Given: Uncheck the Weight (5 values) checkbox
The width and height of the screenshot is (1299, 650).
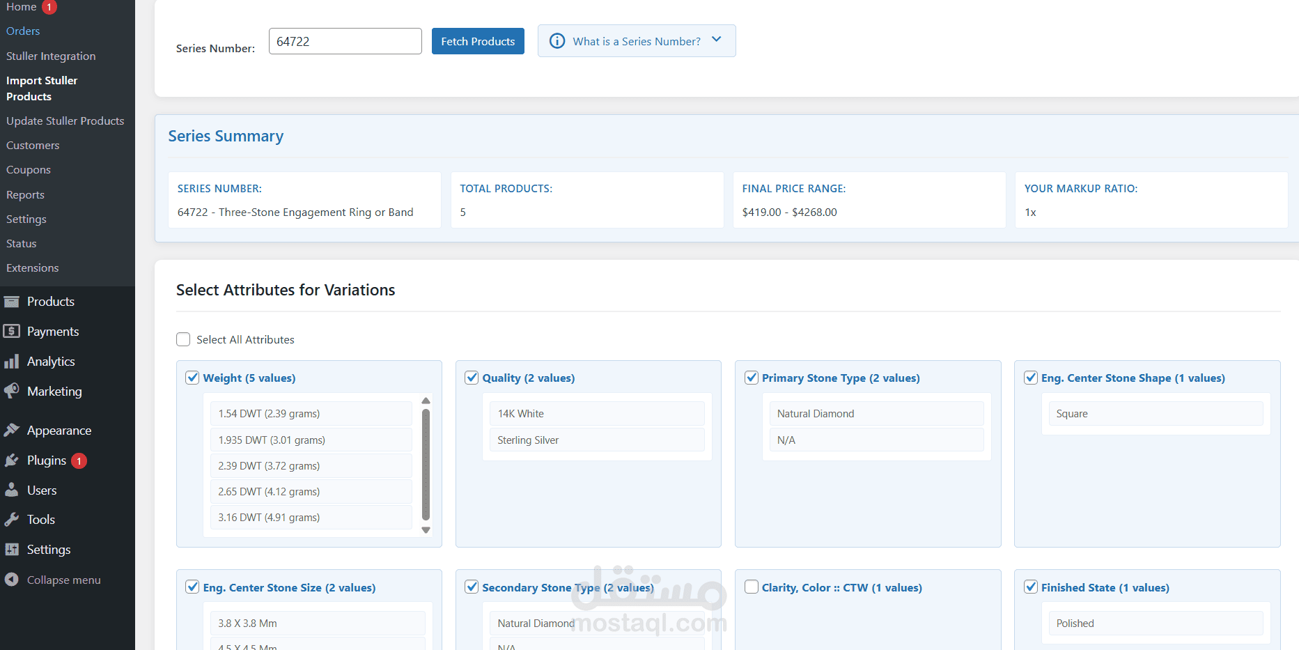Looking at the screenshot, I should coord(193,378).
